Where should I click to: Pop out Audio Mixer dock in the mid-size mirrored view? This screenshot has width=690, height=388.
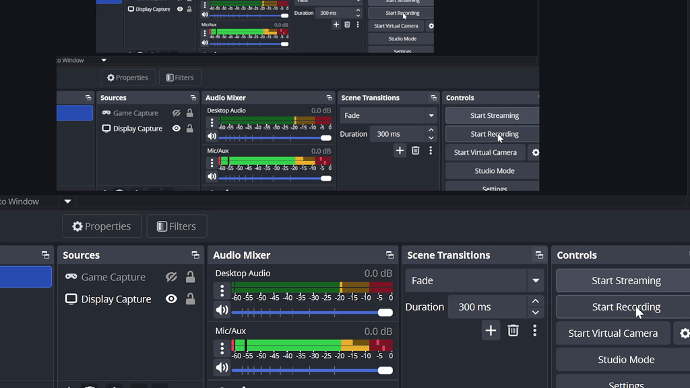point(329,98)
